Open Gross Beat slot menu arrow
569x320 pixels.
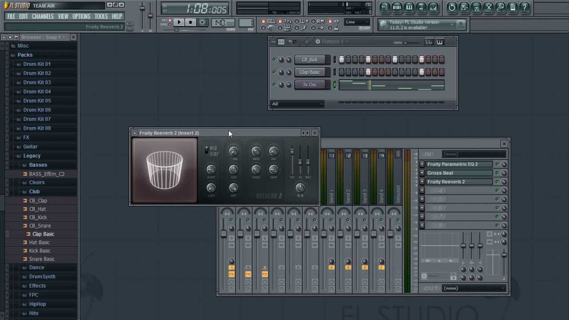422,173
